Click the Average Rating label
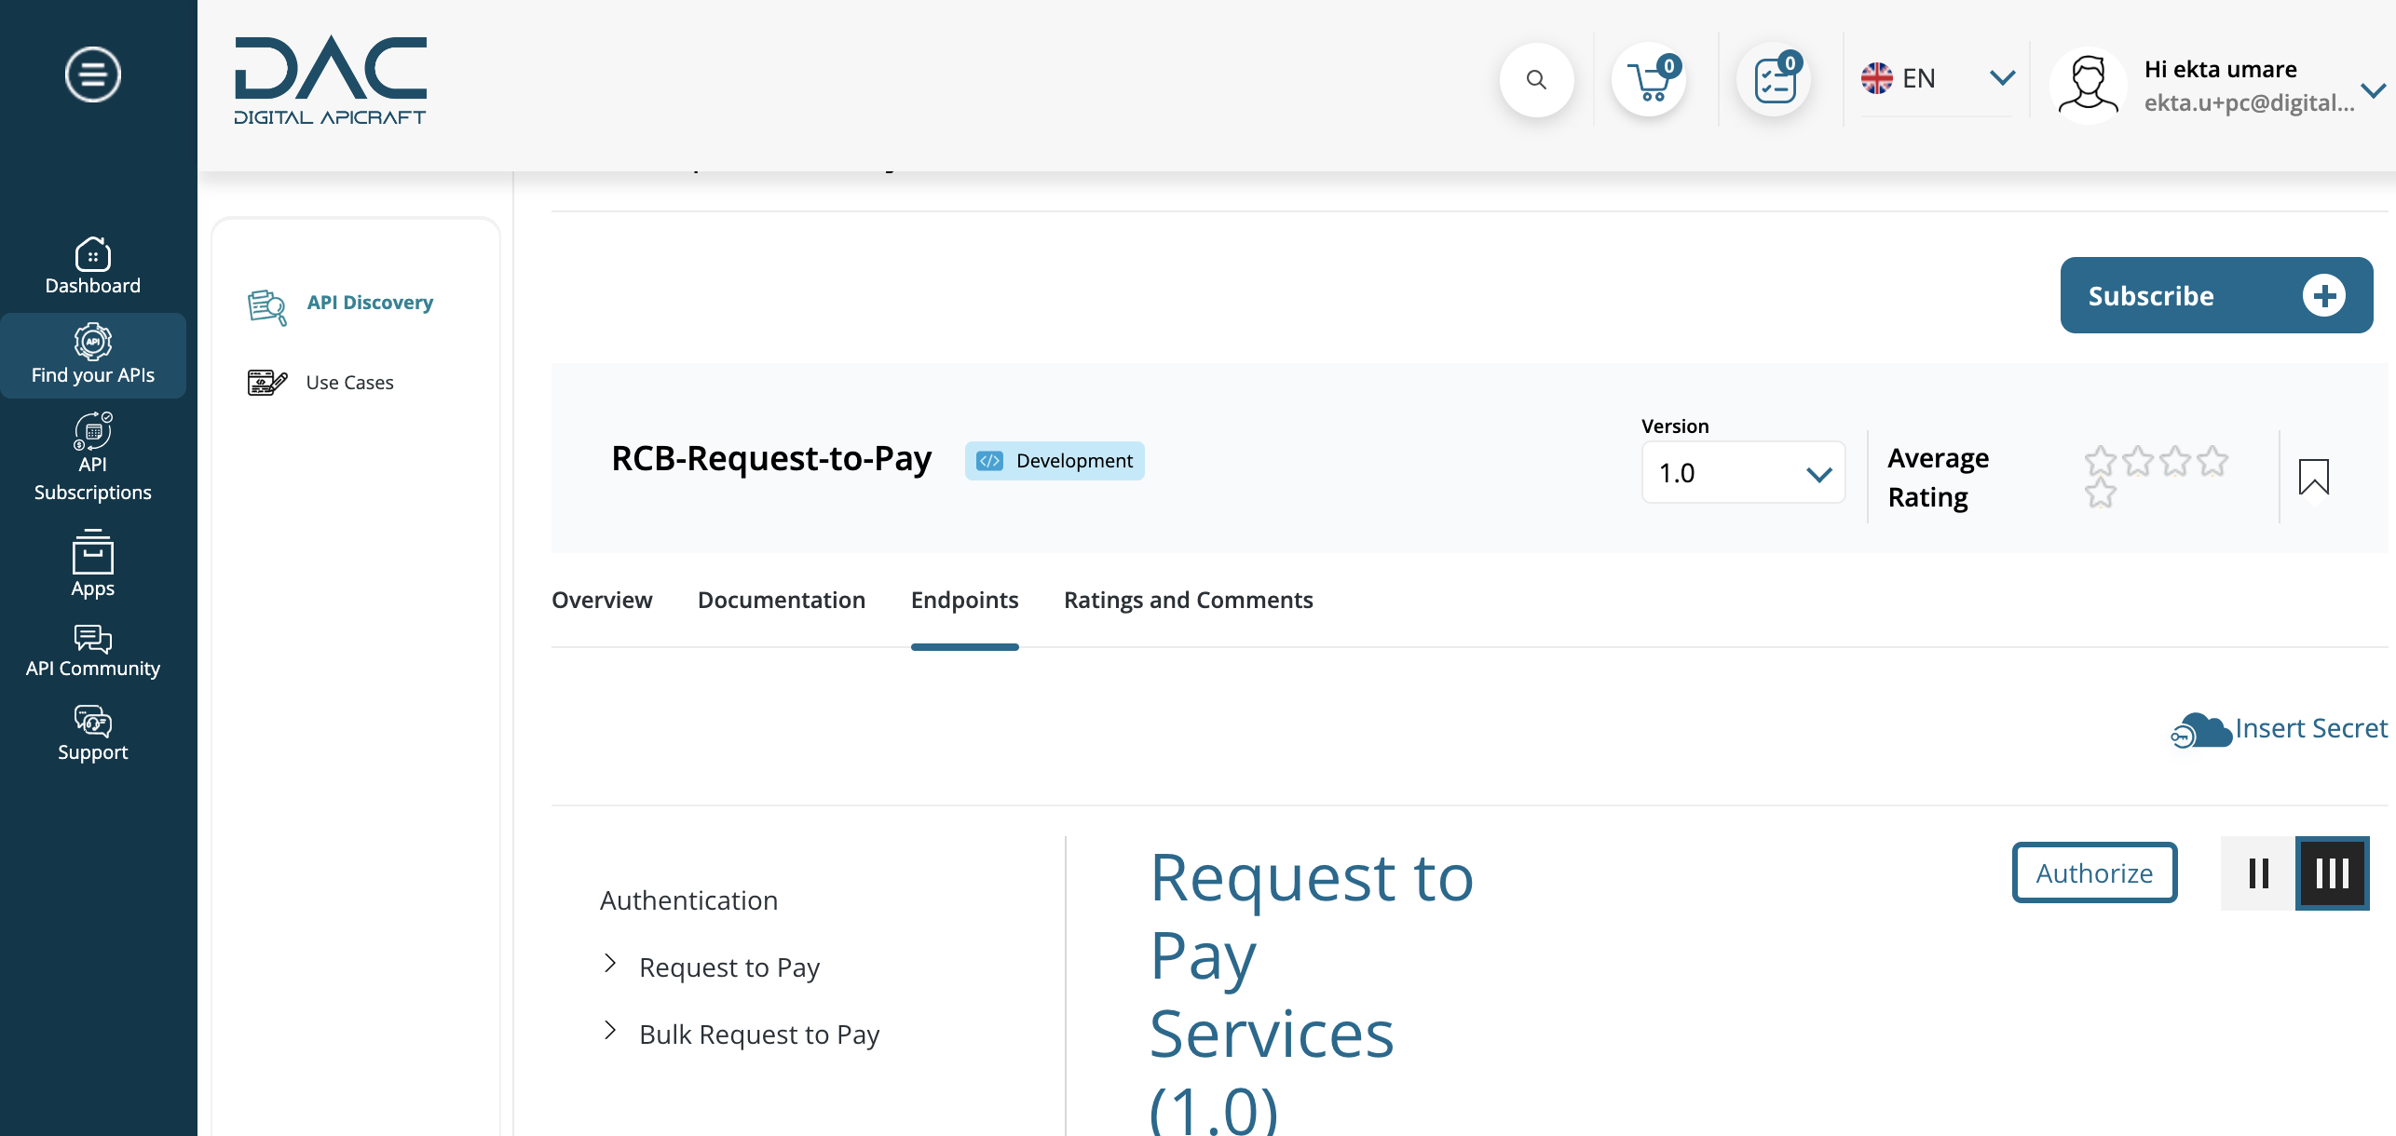Screen dimensions: 2396x1136 (1939, 478)
